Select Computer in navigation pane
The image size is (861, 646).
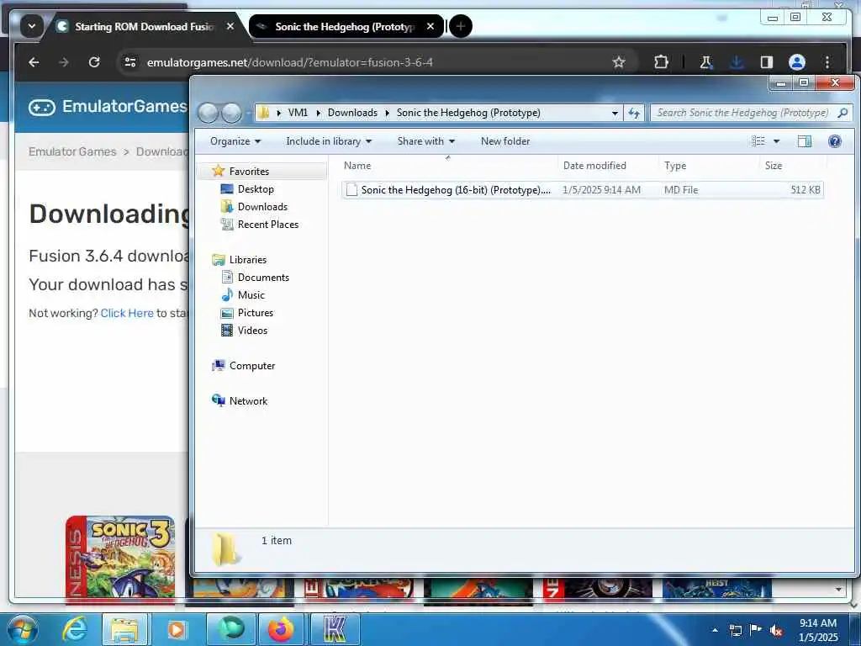pos(252,366)
